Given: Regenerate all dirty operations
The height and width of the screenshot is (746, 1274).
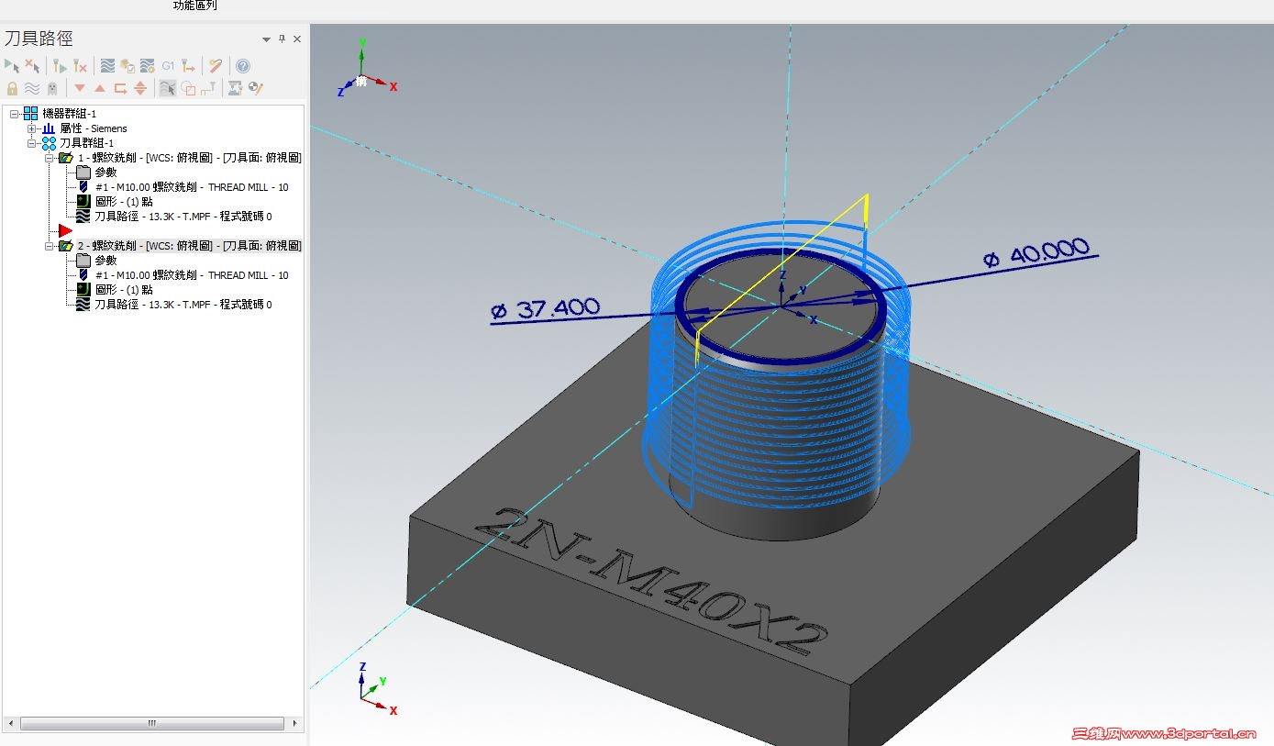Looking at the screenshot, I should click(81, 66).
